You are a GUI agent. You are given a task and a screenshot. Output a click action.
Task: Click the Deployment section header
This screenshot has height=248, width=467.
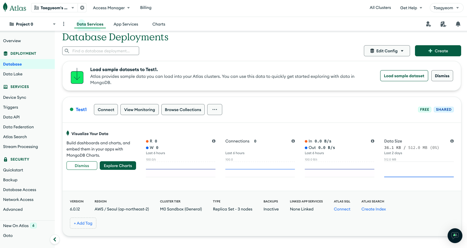(20, 54)
